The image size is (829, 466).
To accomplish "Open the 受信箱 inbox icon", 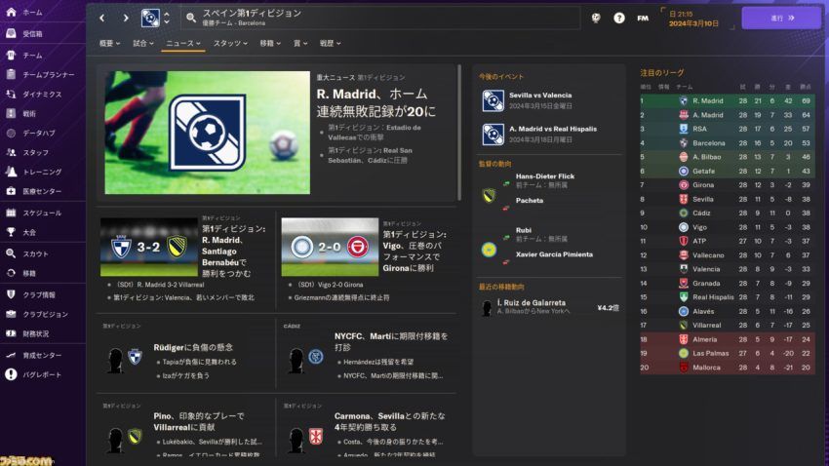I will point(11,33).
